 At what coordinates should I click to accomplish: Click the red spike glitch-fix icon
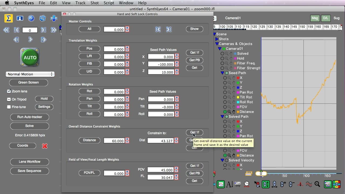click(x=300, y=184)
